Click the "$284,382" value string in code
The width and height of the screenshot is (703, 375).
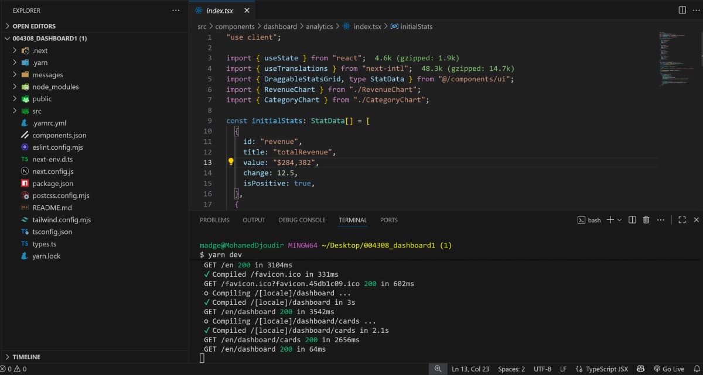pos(294,163)
